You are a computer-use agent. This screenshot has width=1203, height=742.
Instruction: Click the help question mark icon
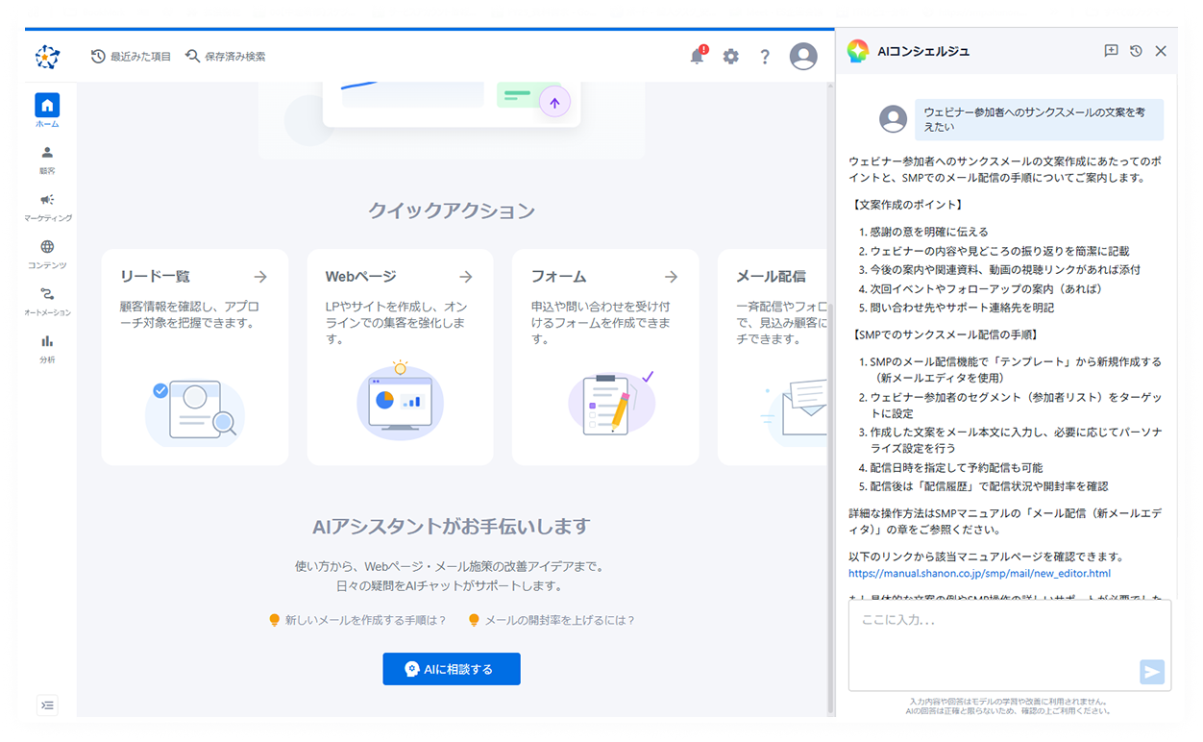tap(764, 57)
